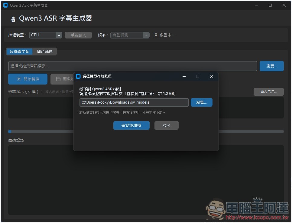
Task: Expand the CPU selector arrow
Action: pos(59,35)
